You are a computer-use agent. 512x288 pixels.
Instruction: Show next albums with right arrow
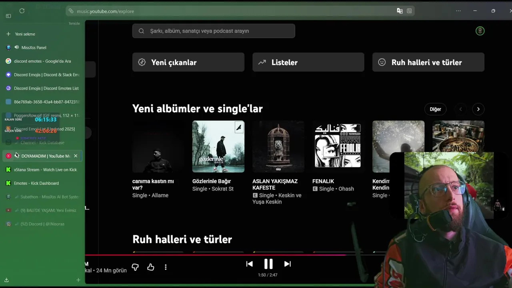pyautogui.click(x=478, y=109)
